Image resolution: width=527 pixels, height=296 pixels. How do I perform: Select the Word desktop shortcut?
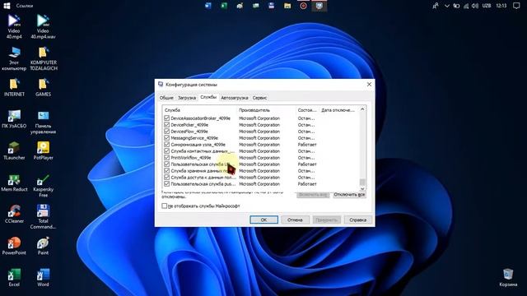(43, 278)
